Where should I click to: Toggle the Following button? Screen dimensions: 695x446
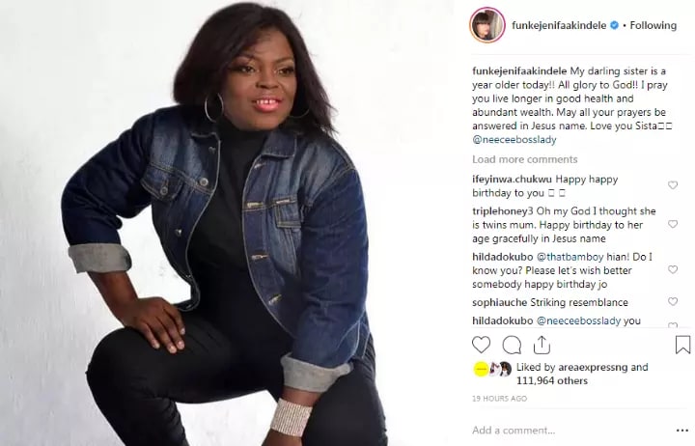coord(653,25)
